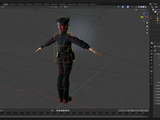Open the Tool properties tab
The width and height of the screenshot is (160, 120).
(151, 47)
